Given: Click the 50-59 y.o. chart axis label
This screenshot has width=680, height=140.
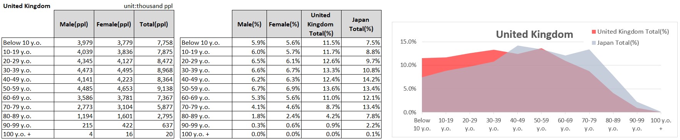Looking at the screenshot, I should pos(541,124).
